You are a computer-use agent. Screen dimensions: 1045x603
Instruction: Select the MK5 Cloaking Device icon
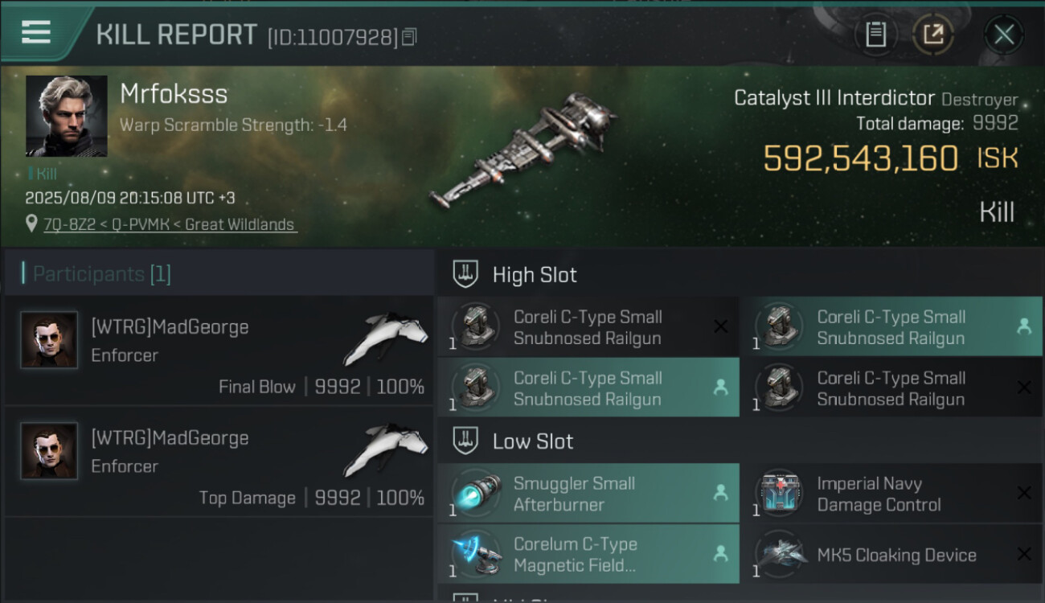point(779,554)
